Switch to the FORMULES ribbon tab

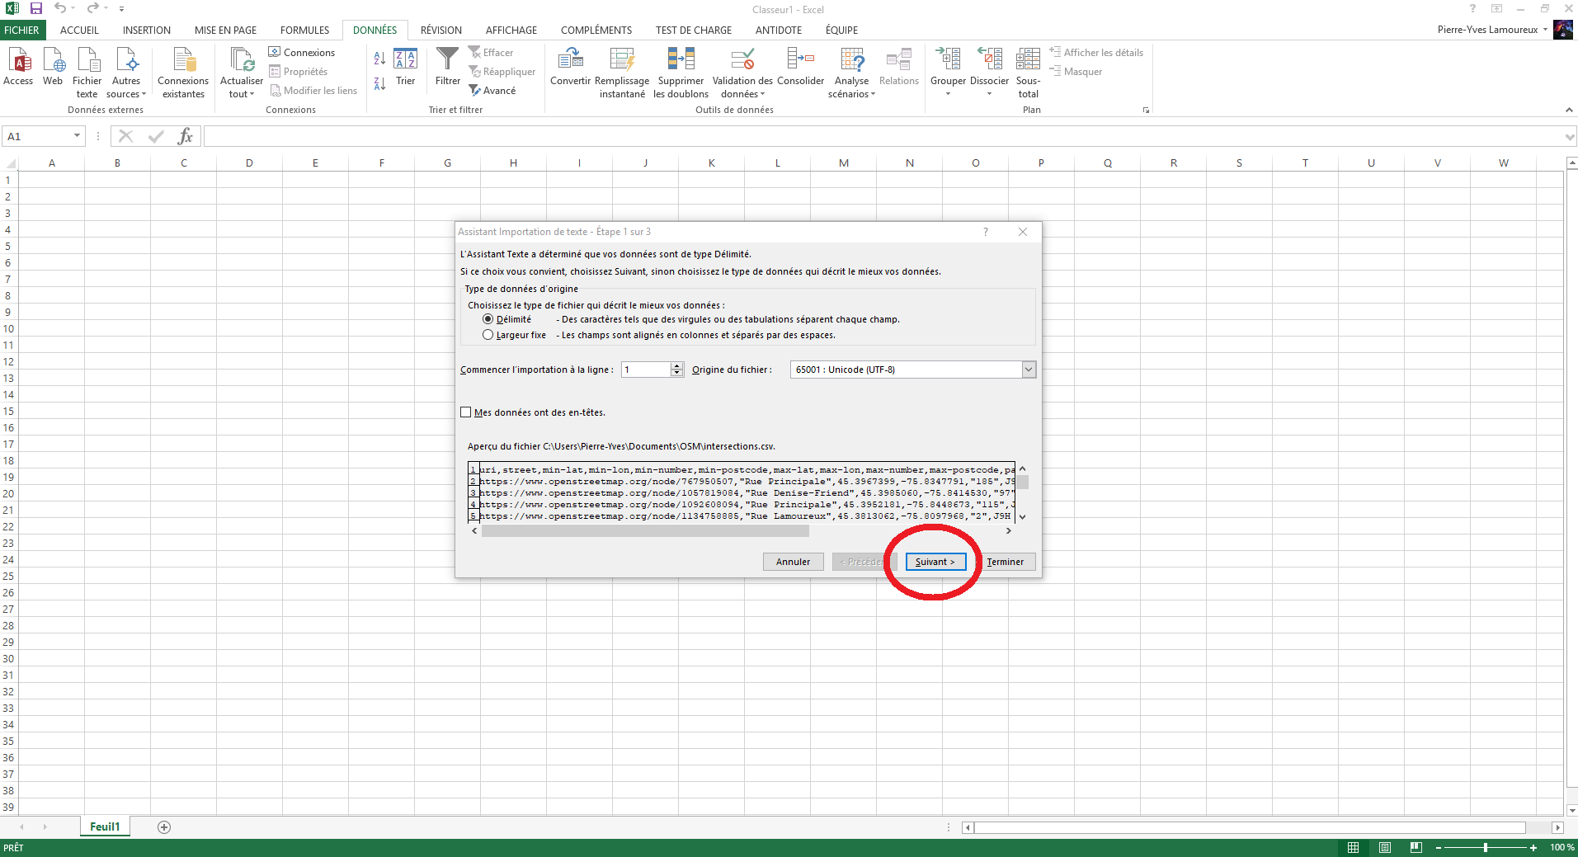[x=304, y=31]
